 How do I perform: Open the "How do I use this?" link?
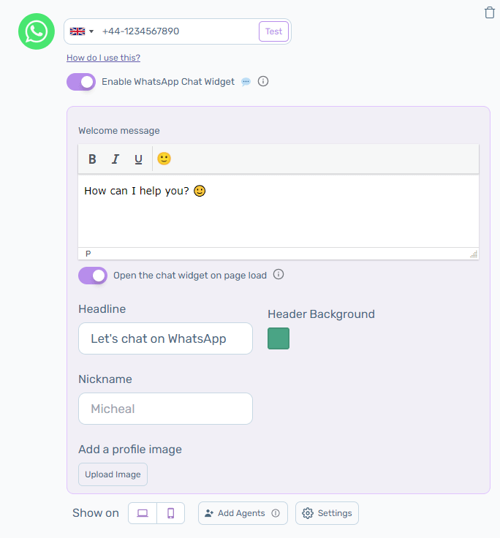pos(103,58)
